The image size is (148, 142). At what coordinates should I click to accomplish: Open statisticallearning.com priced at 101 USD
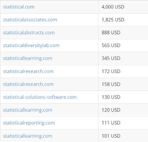click(28, 136)
